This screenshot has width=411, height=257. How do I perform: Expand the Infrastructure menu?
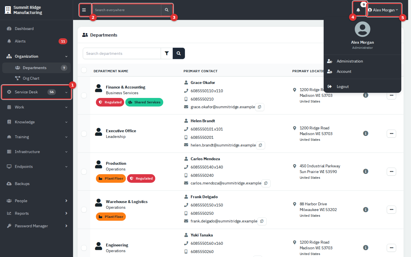point(37,152)
